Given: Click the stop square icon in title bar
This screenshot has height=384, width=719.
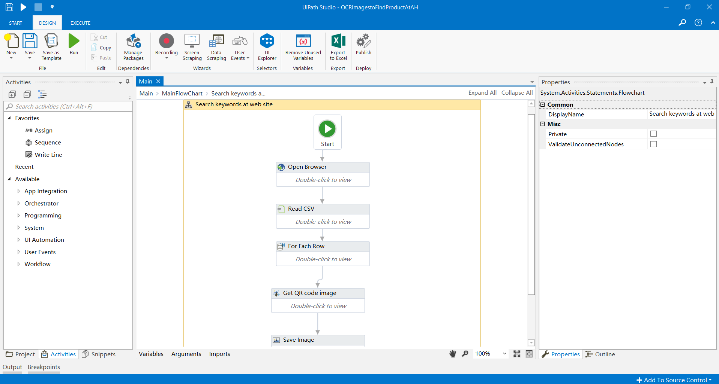Looking at the screenshot, I should tap(38, 7).
